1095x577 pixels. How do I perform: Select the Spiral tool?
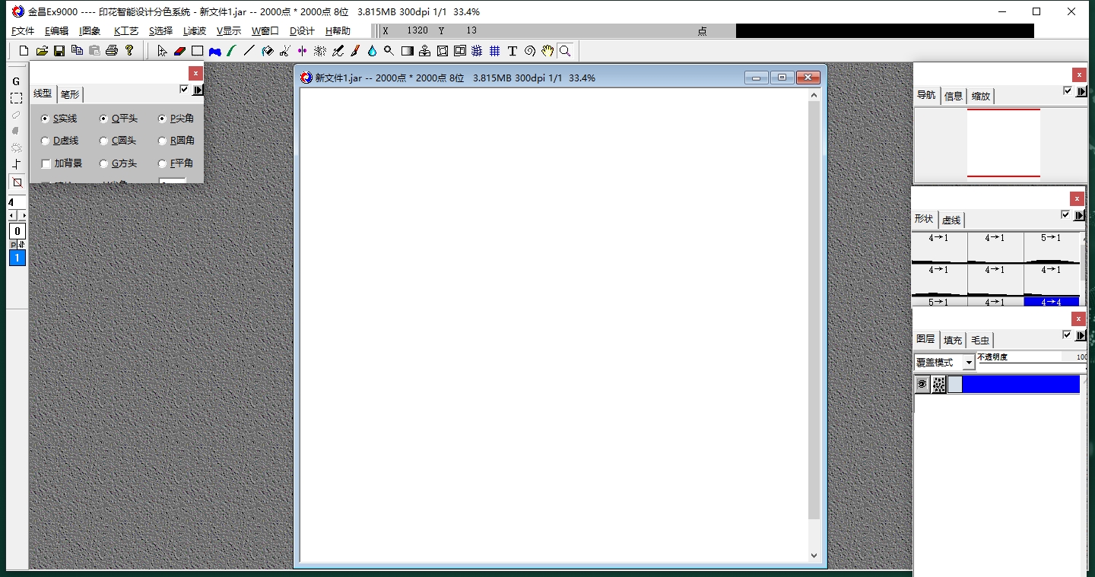click(x=530, y=51)
